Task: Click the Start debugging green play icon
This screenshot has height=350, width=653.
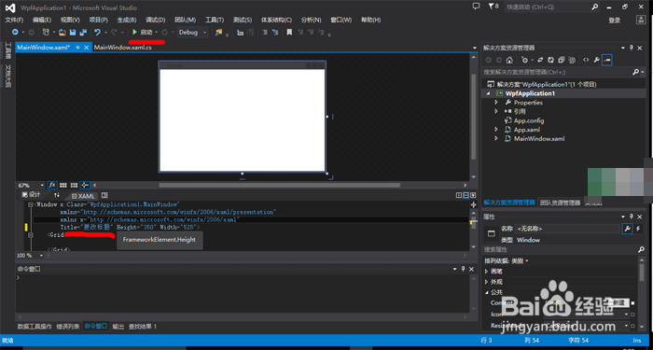Action: point(134,32)
